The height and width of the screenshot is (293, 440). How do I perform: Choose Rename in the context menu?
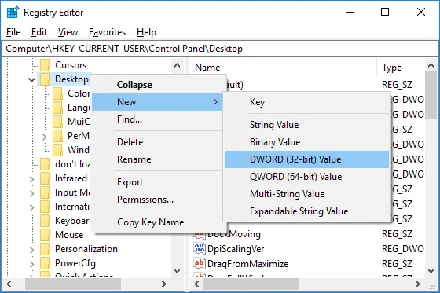157,159
